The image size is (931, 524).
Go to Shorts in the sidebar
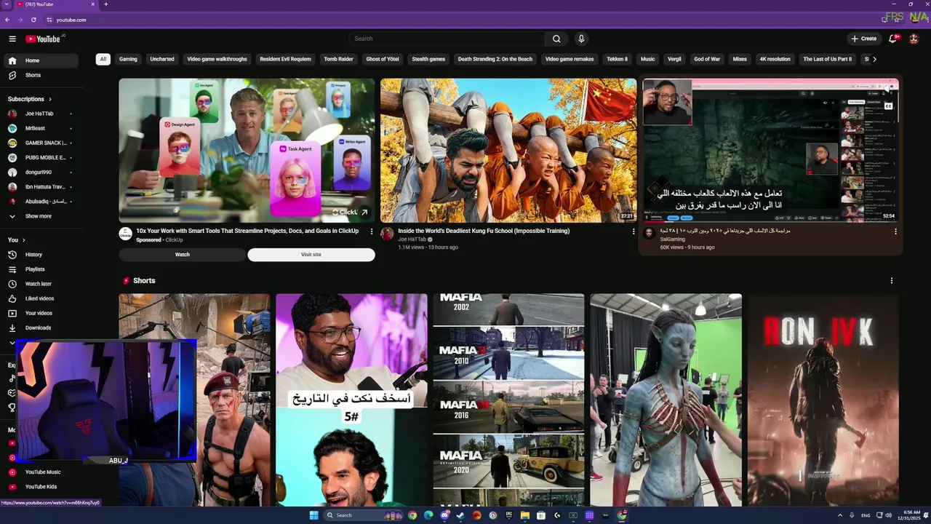pos(42,75)
